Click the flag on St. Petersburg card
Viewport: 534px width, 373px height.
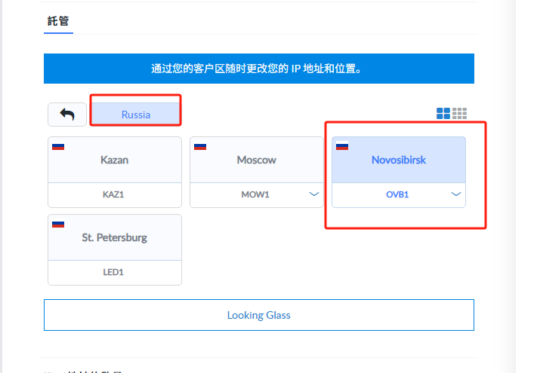pos(58,225)
